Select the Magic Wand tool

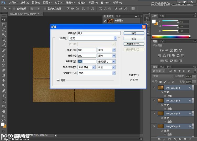4,35
